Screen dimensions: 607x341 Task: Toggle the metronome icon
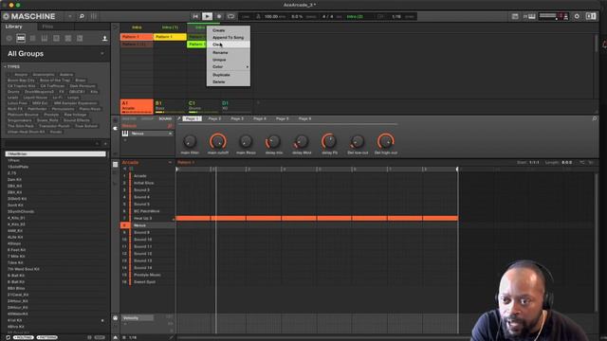point(258,16)
